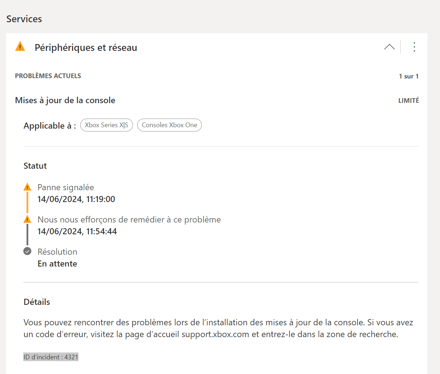Screen dimensions: 440x374
Task: Click the LIMITÉ status label
Action: [x=408, y=101]
